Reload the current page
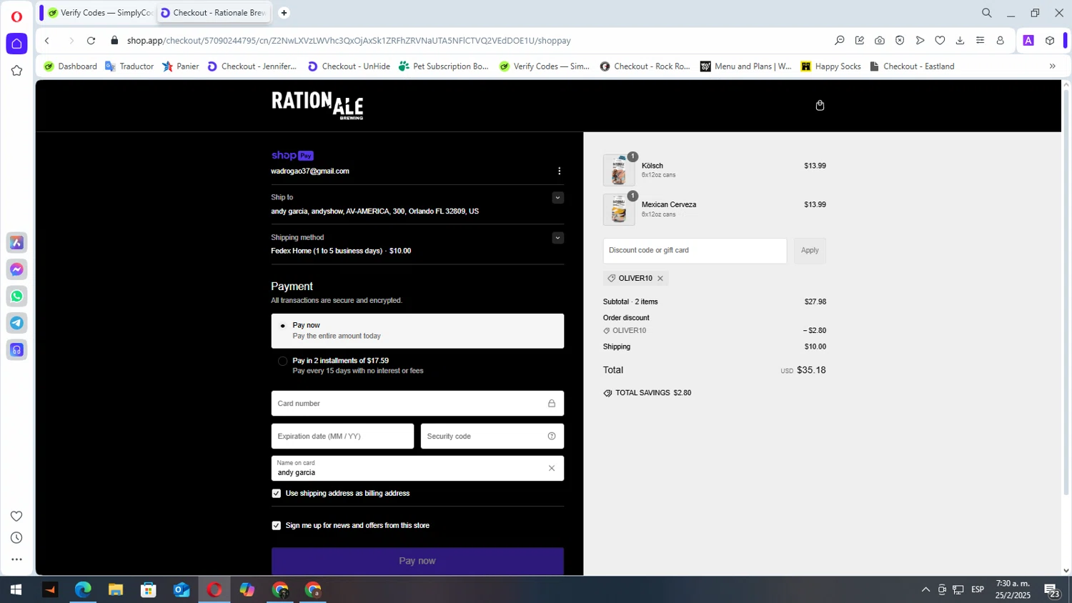This screenshot has height=603, width=1072. tap(91, 41)
